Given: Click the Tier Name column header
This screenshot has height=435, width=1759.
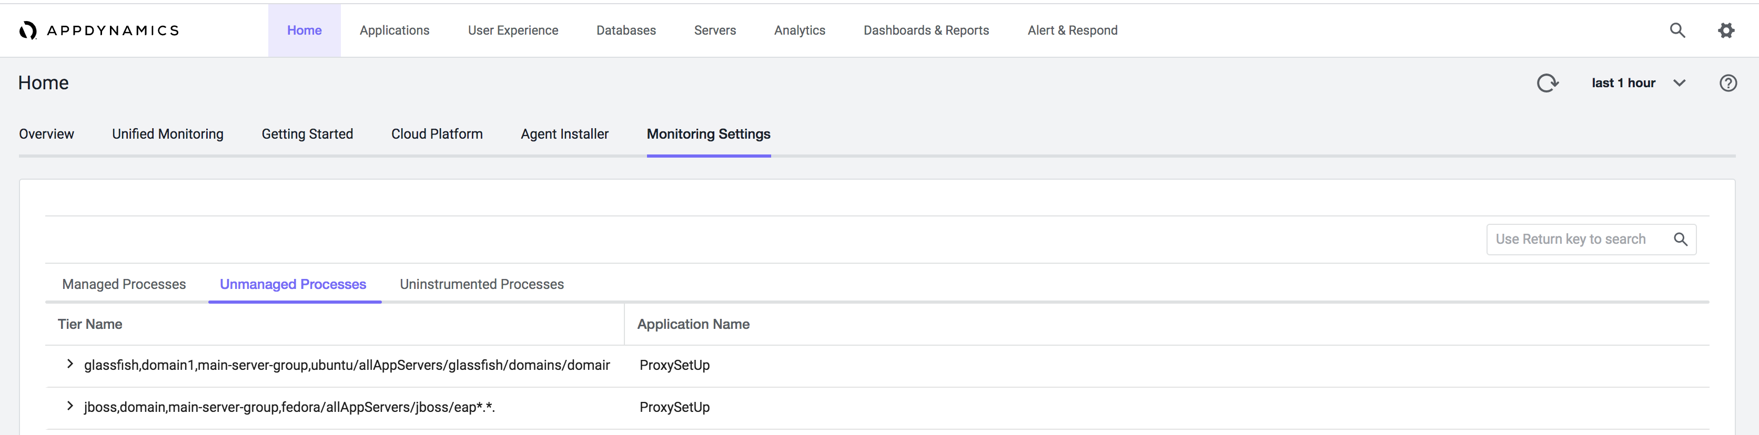Looking at the screenshot, I should [x=90, y=325].
